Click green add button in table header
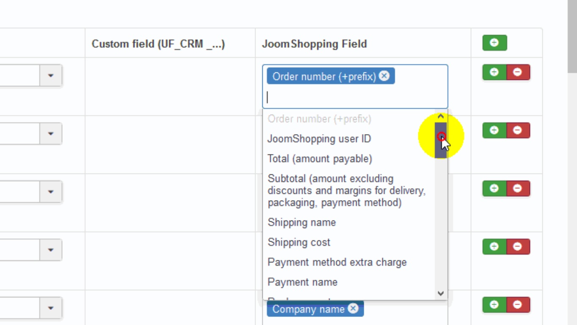The width and height of the screenshot is (577, 325). coord(495,43)
